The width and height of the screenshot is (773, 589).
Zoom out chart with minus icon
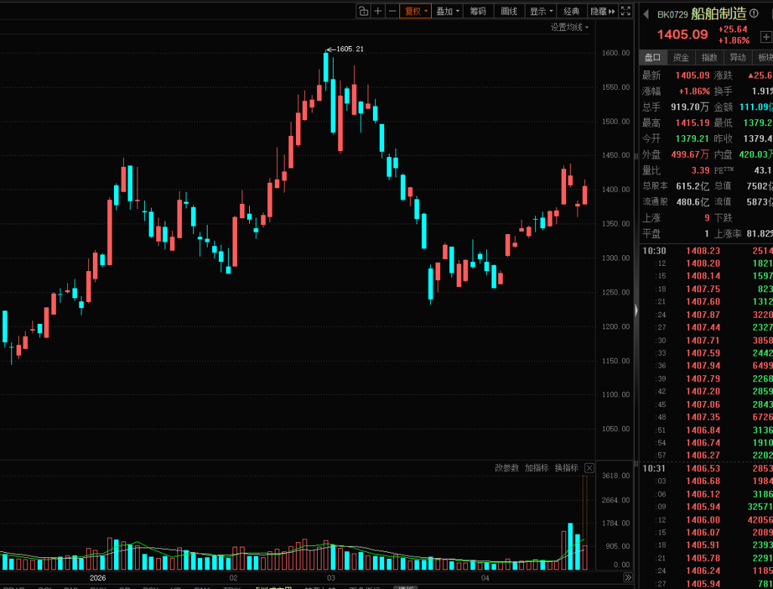click(393, 11)
